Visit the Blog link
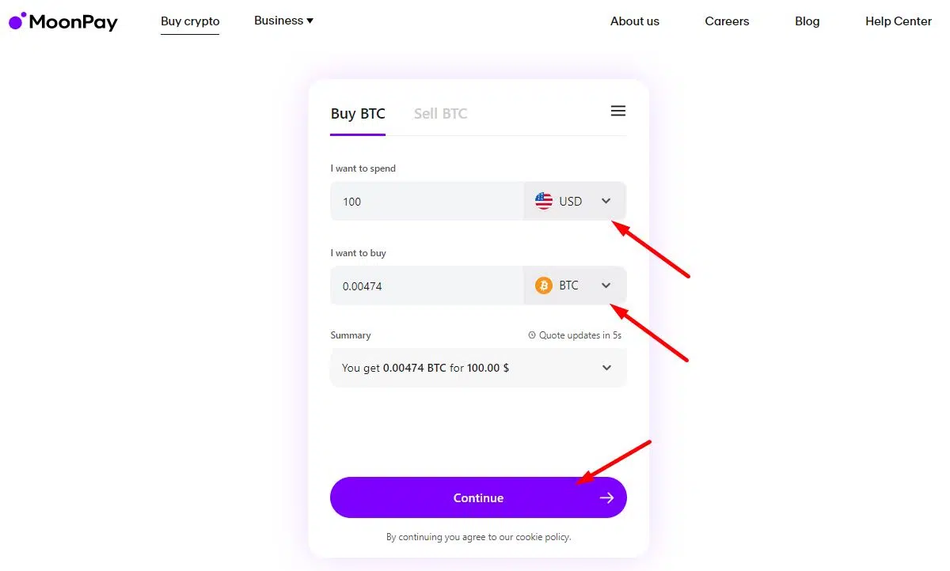Screen dimensions: 950x571 [807, 21]
